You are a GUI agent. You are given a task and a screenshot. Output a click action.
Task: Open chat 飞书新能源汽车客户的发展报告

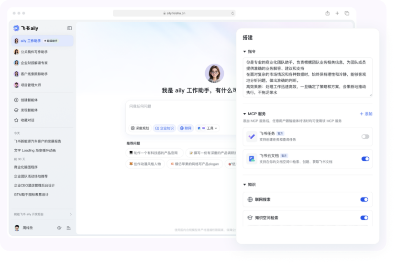(38, 141)
